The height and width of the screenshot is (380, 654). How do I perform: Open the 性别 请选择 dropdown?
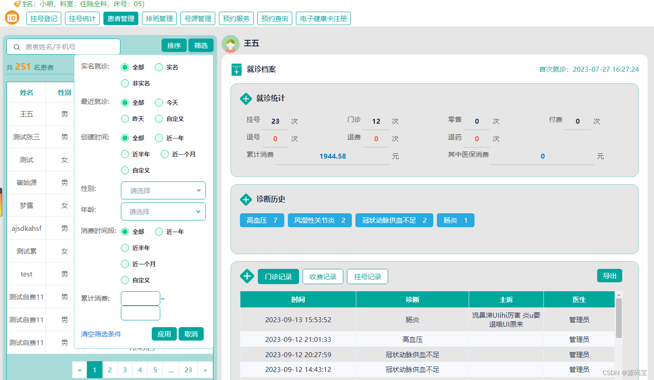pyautogui.click(x=163, y=190)
